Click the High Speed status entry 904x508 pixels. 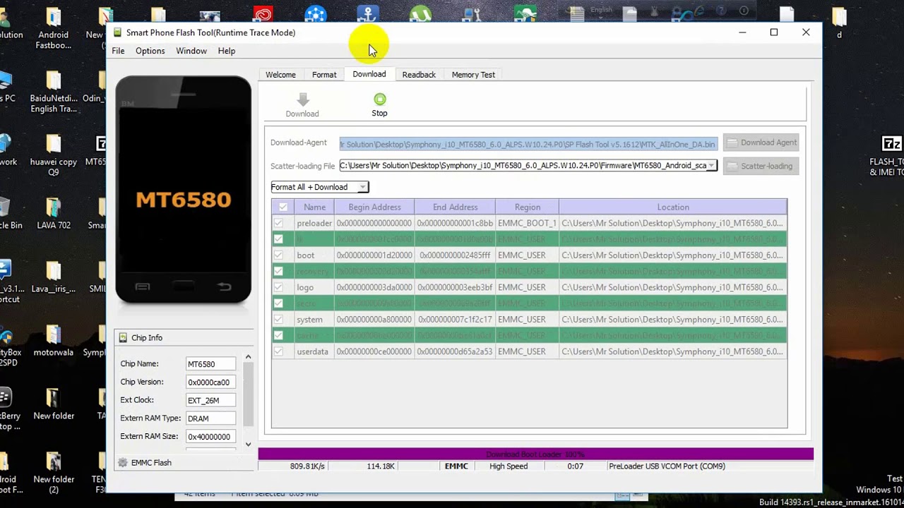click(509, 466)
